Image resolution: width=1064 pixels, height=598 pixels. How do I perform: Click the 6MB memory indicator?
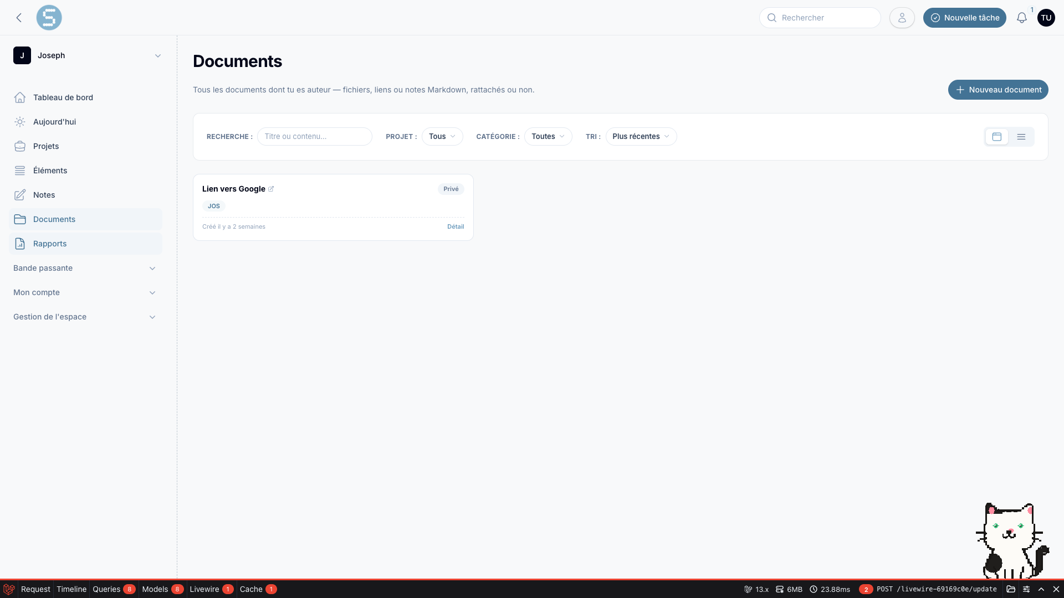[789, 589]
